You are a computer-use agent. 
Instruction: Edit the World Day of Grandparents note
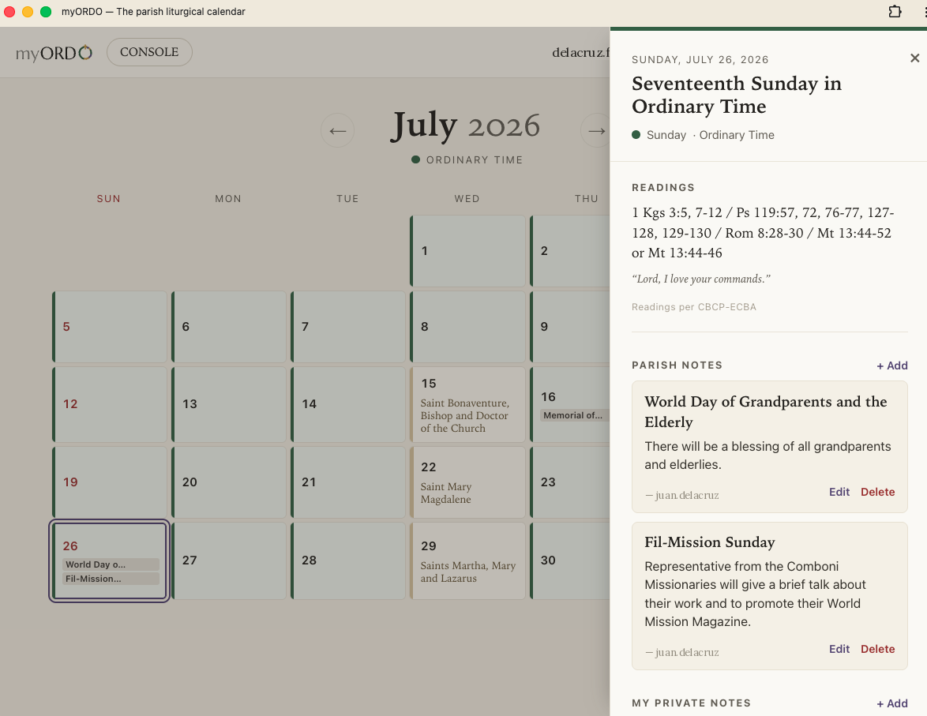pyautogui.click(x=839, y=492)
